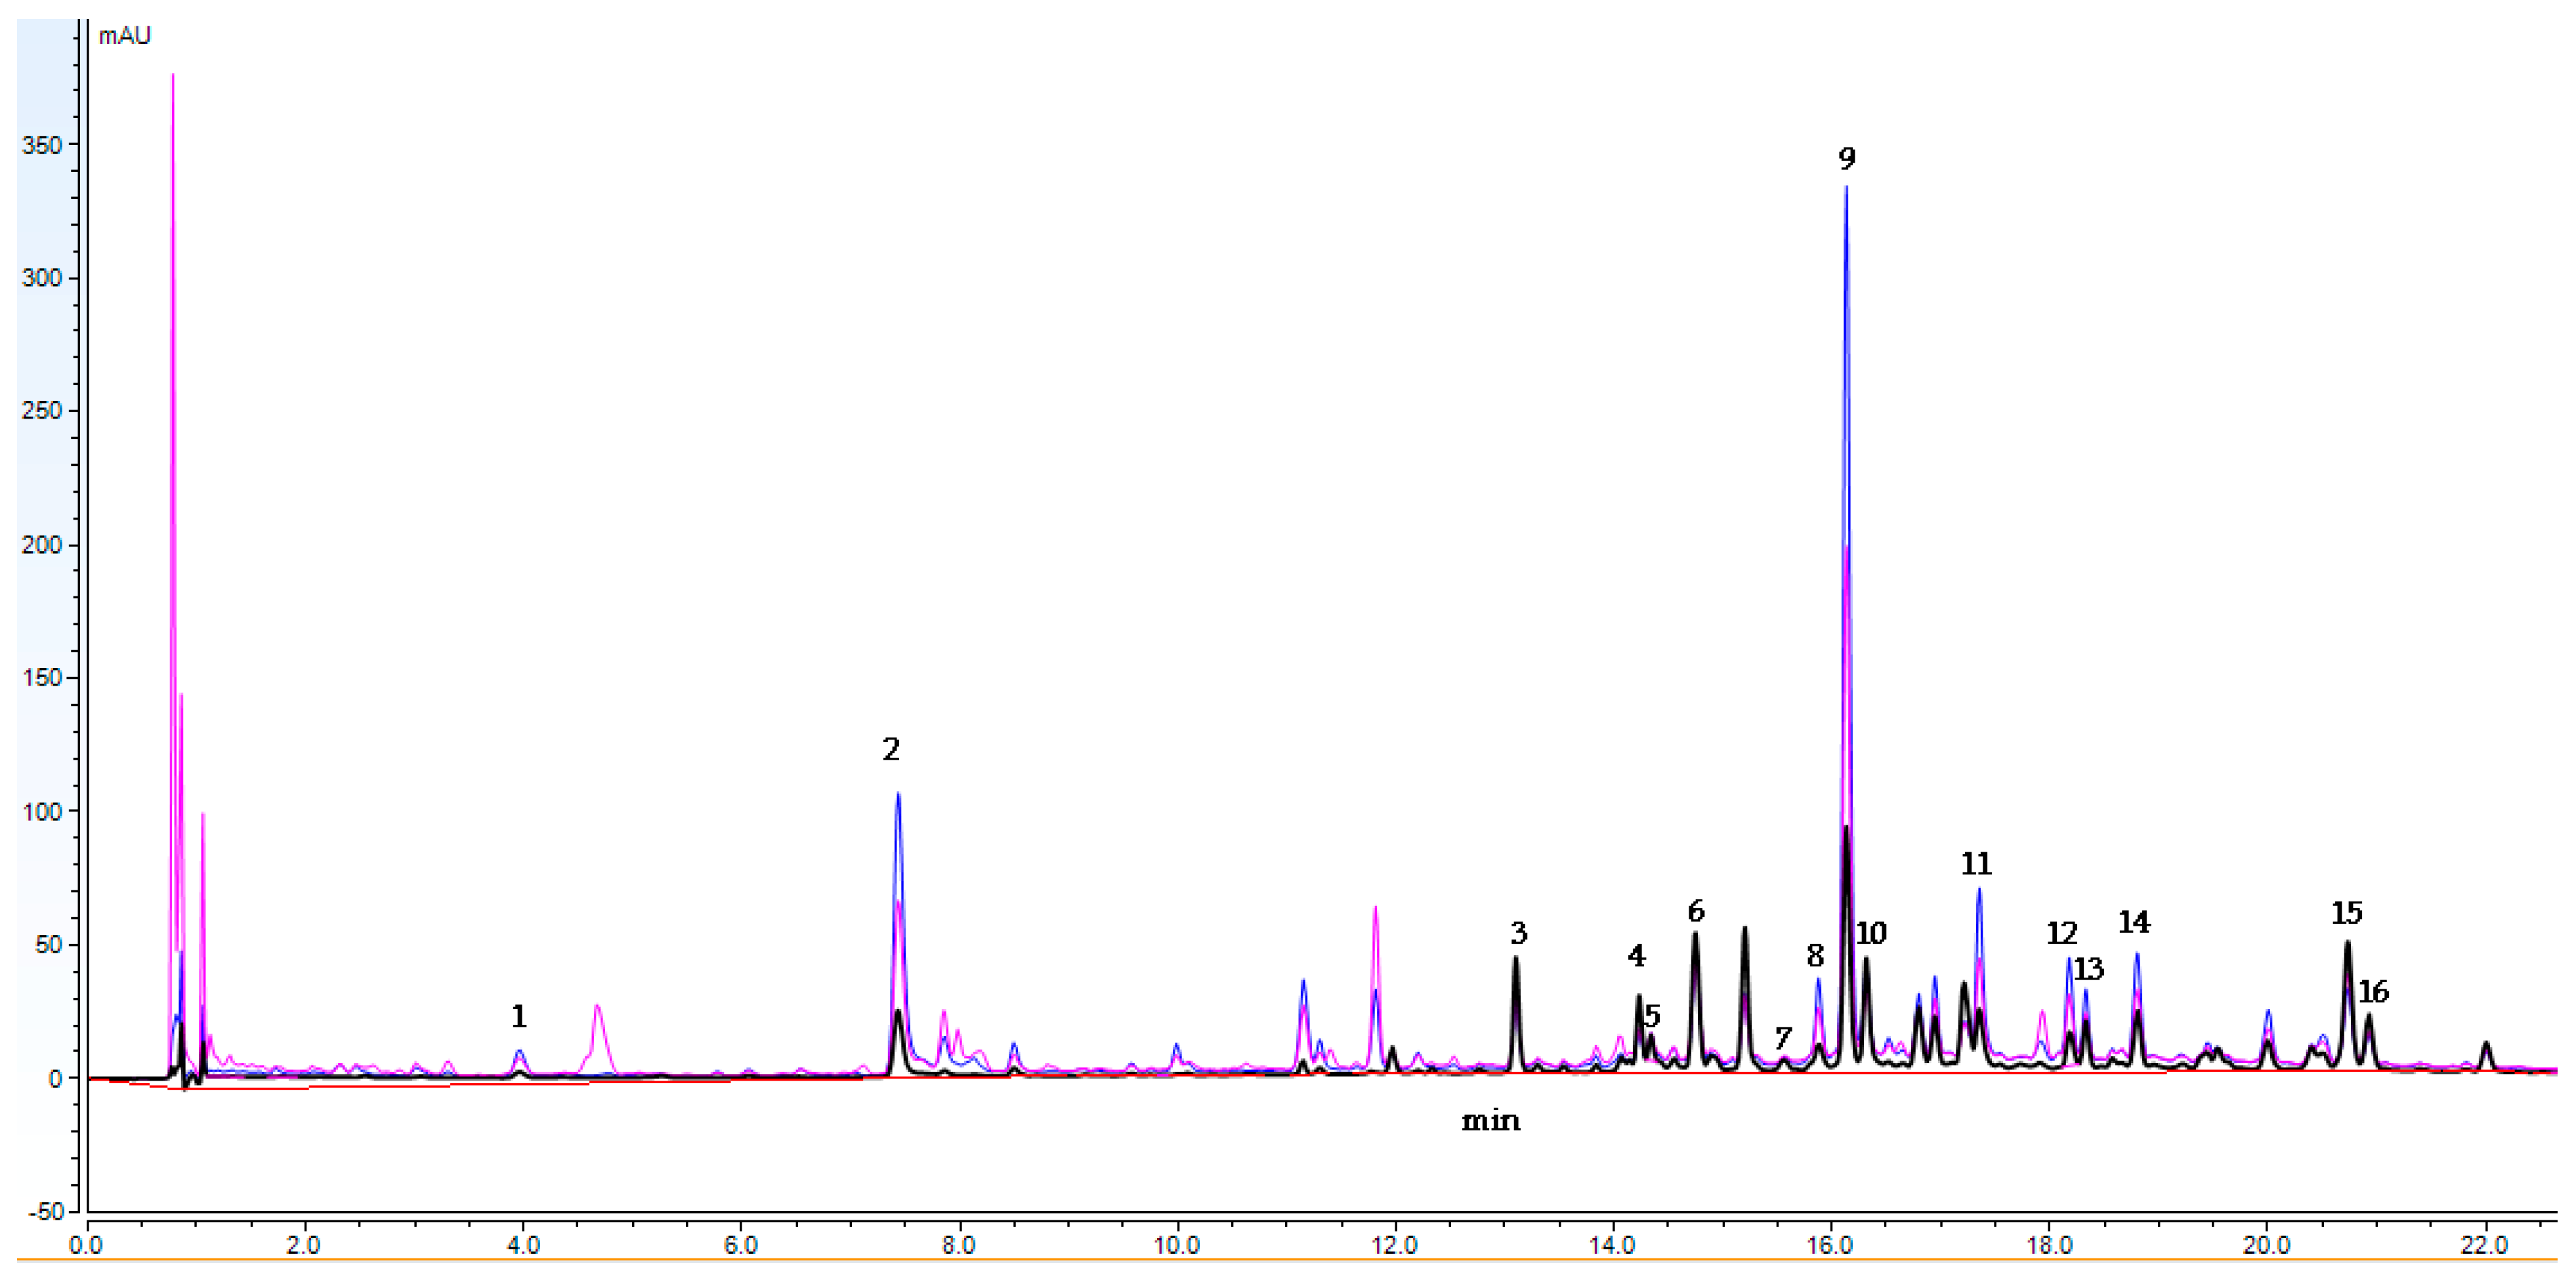Click peak label 2 above blue peak
This screenshot has height=1282, width=2576.
[891, 749]
